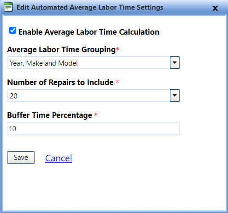The image size is (228, 213).
Task: Click red asterisk beside Buffer Time Percentage
Action: 96,115
